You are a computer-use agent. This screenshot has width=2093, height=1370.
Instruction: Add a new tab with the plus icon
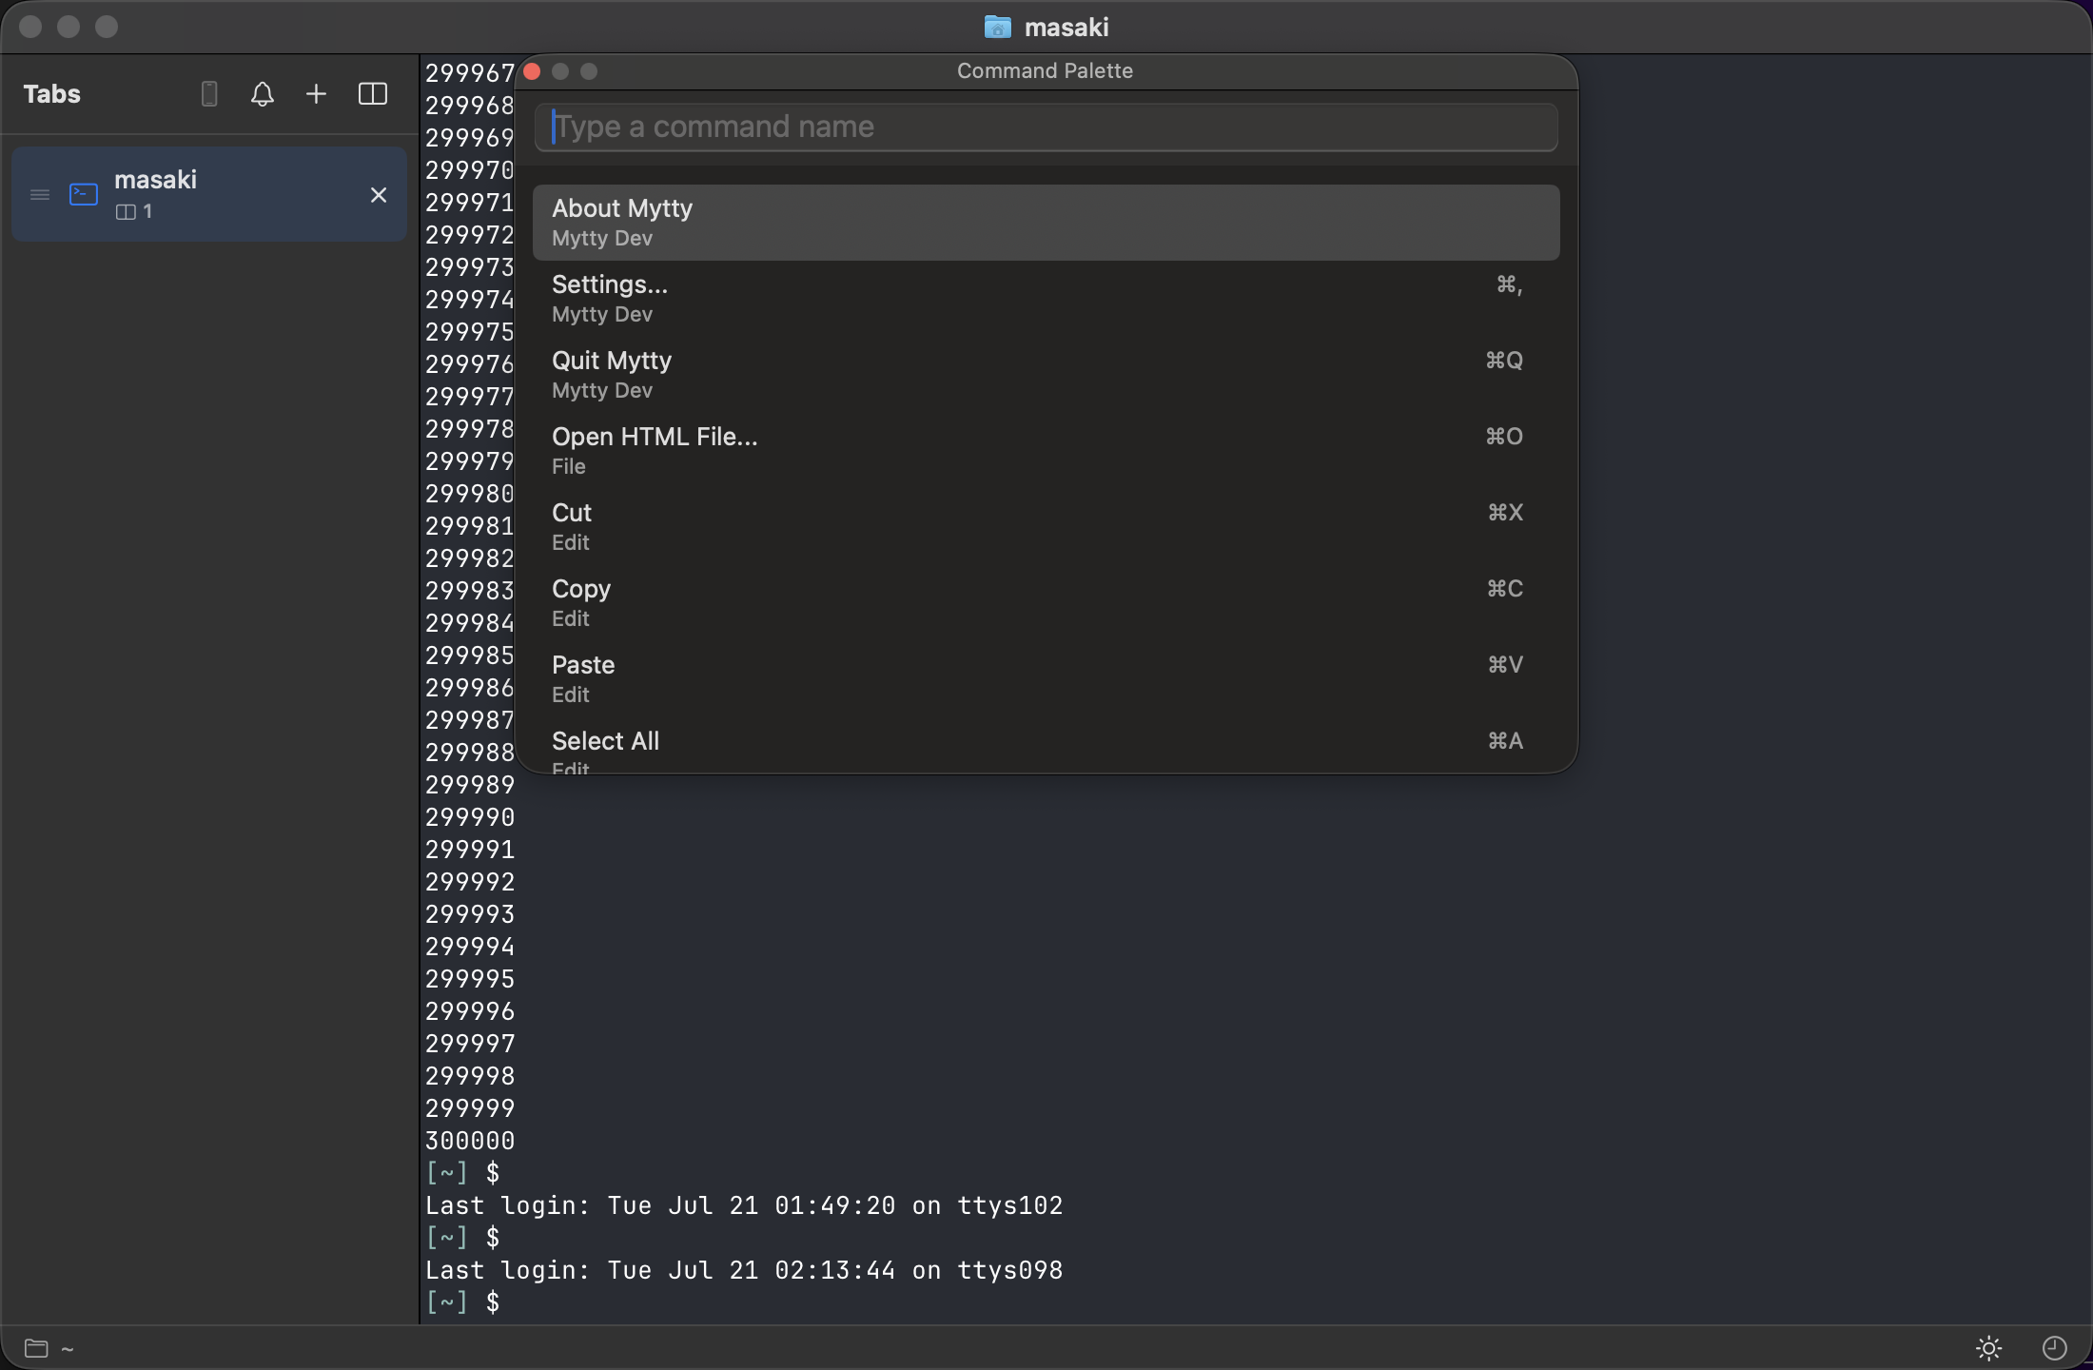(316, 93)
